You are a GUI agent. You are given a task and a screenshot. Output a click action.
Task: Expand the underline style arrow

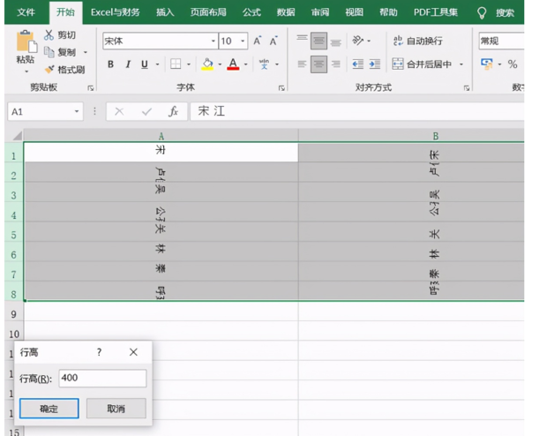tap(157, 64)
